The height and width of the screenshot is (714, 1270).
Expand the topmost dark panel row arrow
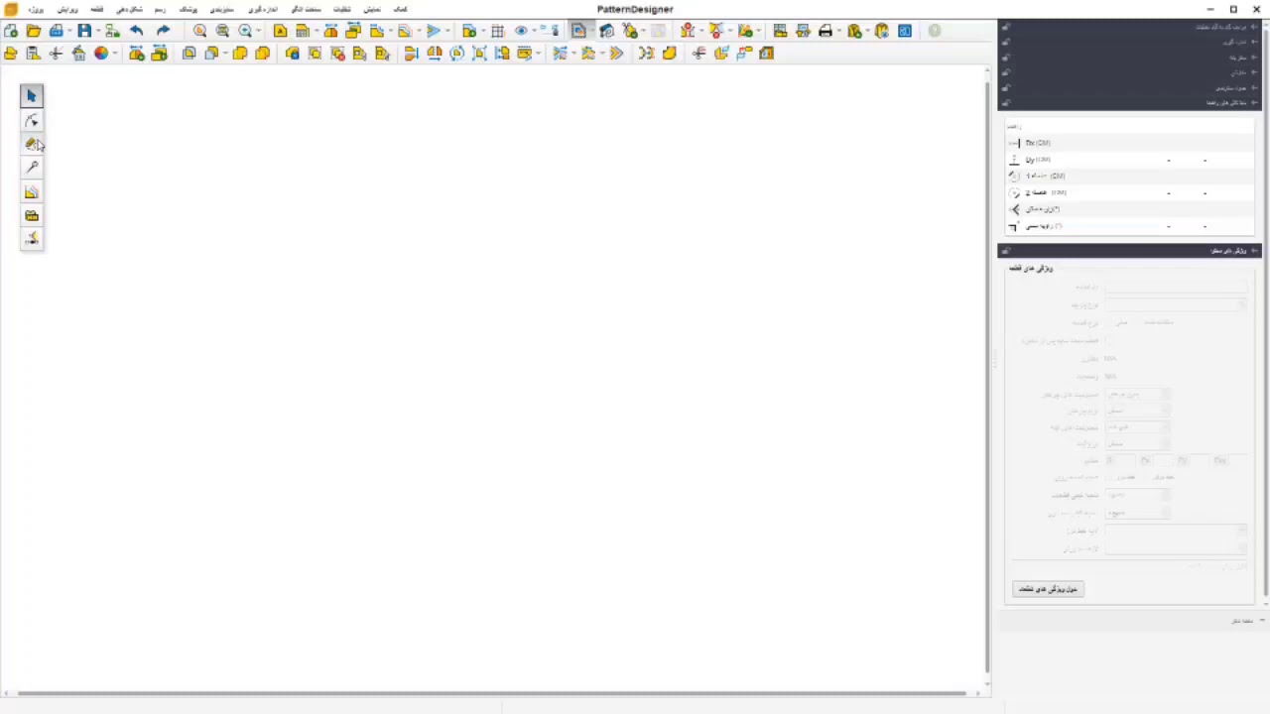coord(1255,27)
